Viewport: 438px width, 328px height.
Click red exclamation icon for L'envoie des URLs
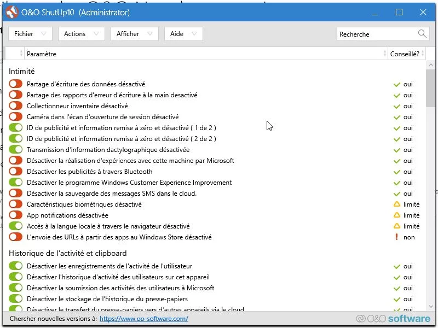396,237
